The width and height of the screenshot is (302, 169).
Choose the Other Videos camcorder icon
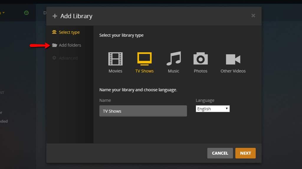pyautogui.click(x=233, y=59)
